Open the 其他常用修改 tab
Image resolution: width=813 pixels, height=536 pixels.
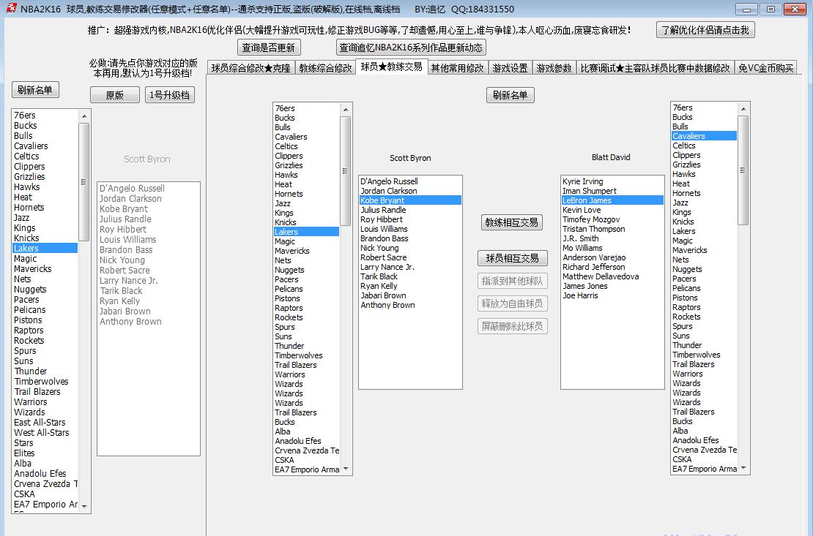457,68
